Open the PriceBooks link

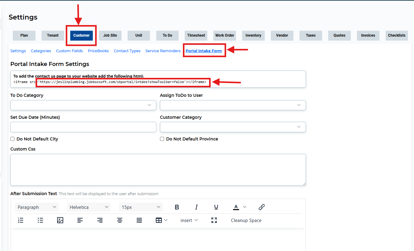98,51
